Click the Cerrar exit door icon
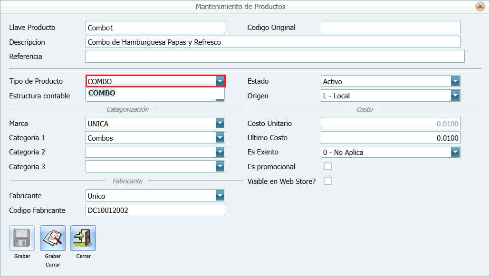The height and width of the screenshot is (277, 490). point(83,238)
